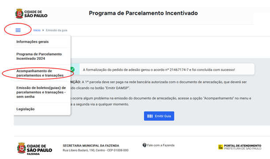Click the Programa de Parcelamento Incentivado title

click(x=143, y=13)
